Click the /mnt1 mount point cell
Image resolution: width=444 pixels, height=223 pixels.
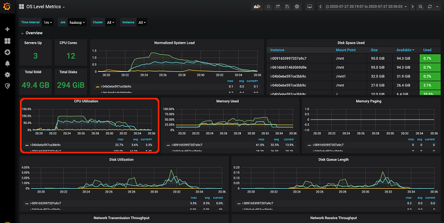coord(341,76)
